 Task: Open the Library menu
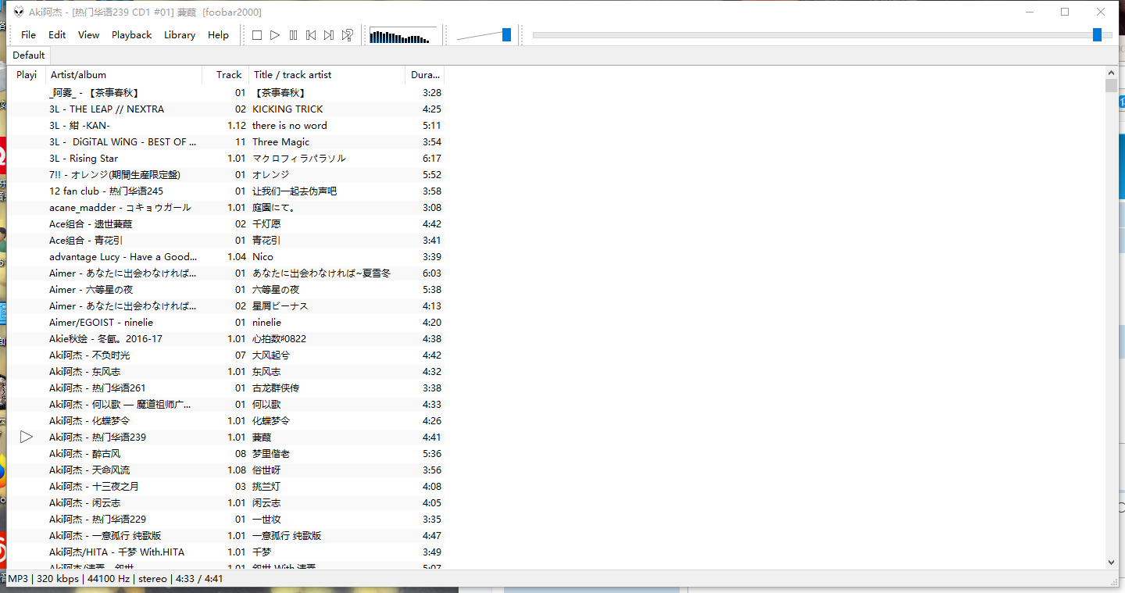[x=180, y=34]
